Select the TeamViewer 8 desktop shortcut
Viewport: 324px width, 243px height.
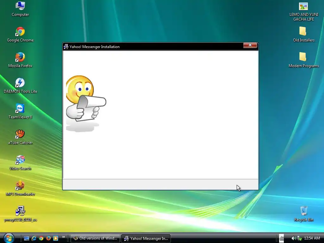pos(20,111)
